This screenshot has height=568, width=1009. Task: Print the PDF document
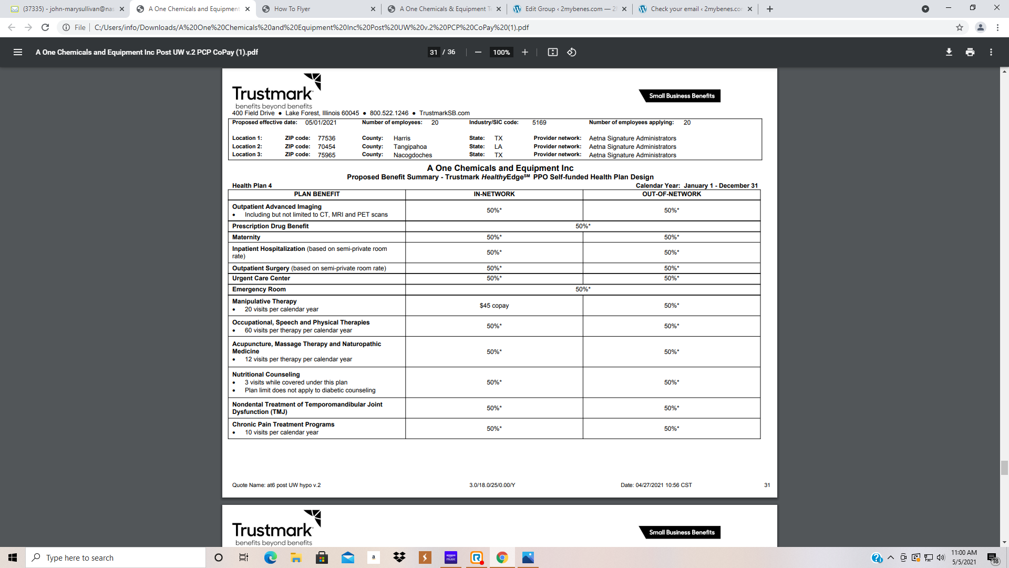click(x=970, y=52)
